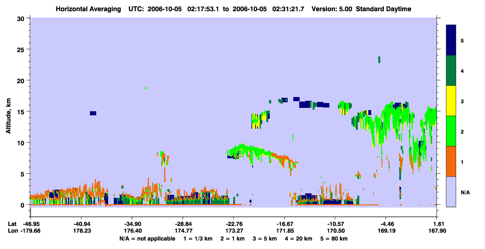Click the colorbar label '2'

462,131
